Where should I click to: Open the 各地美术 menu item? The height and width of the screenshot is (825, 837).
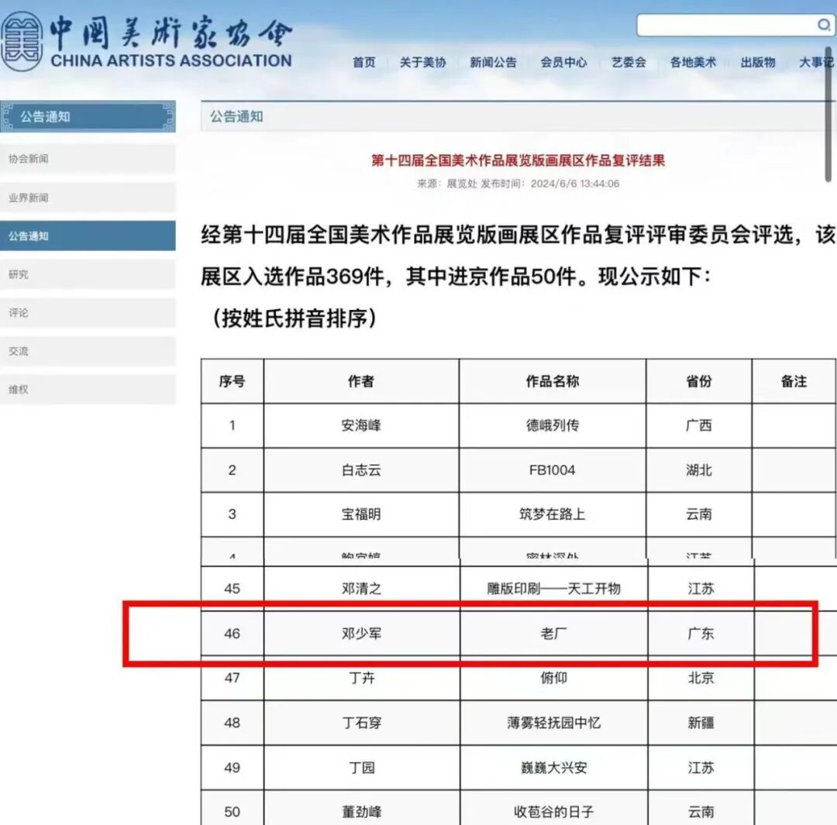692,64
